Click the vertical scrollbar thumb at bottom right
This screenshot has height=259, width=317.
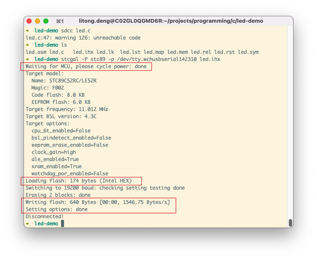coord(290,222)
